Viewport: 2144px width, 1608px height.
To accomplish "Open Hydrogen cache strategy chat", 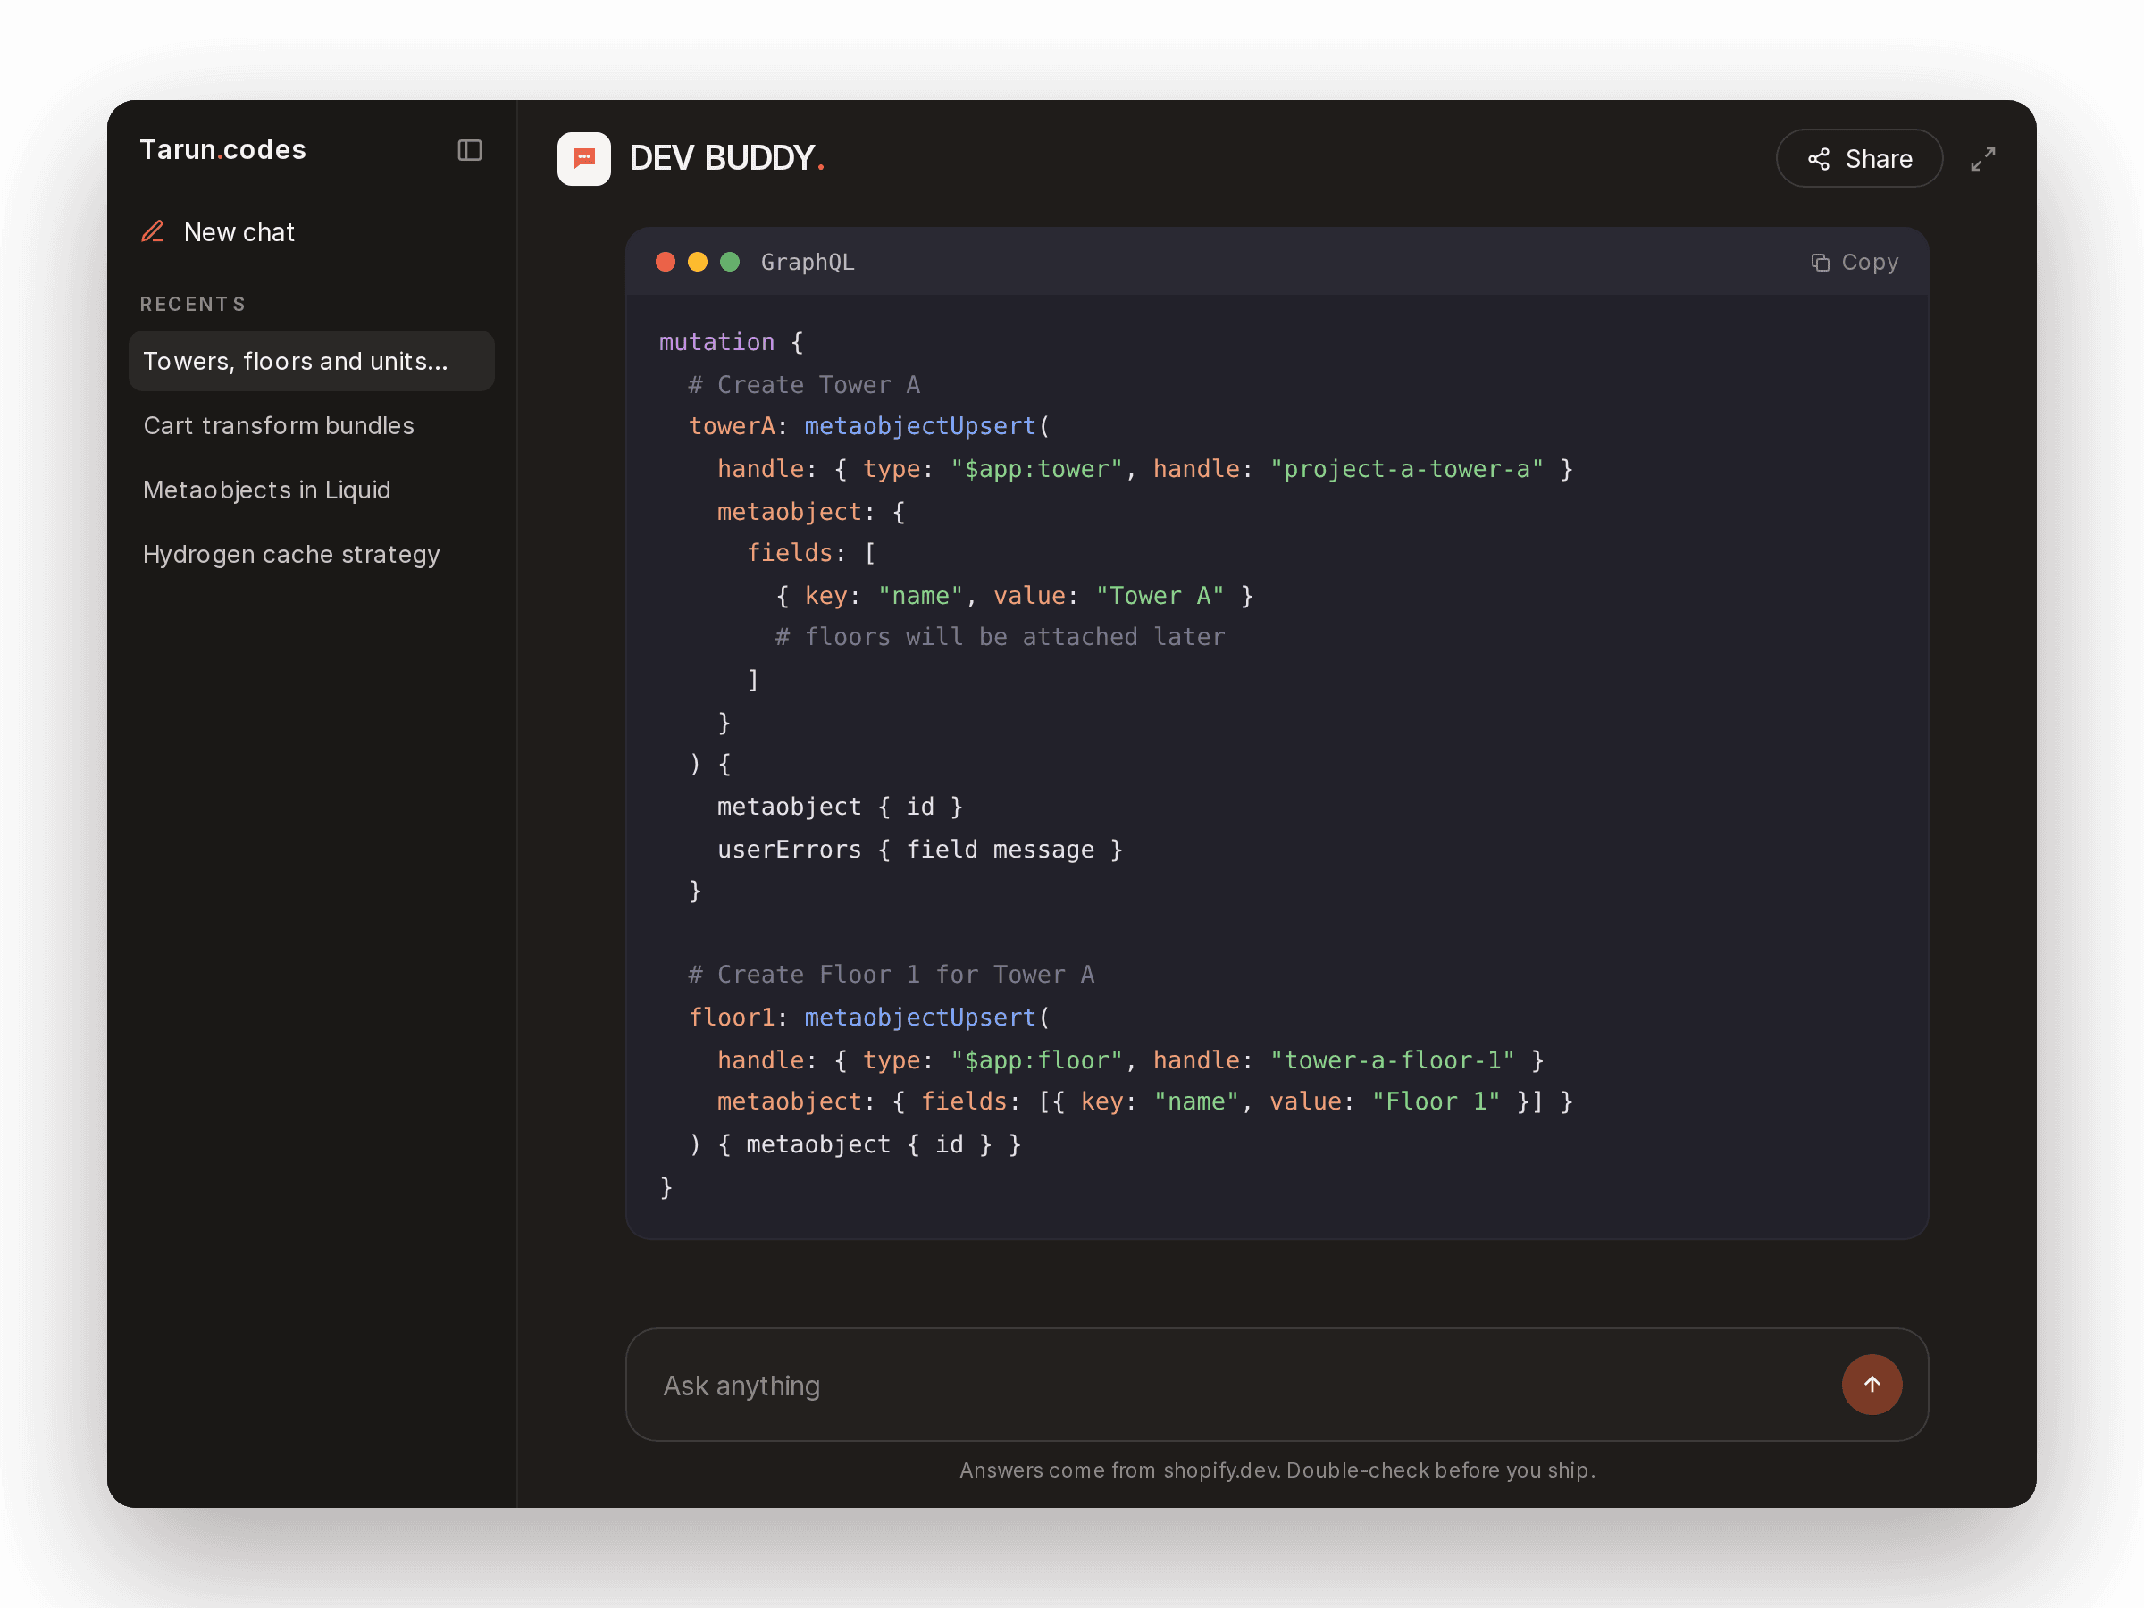I will click(x=311, y=555).
